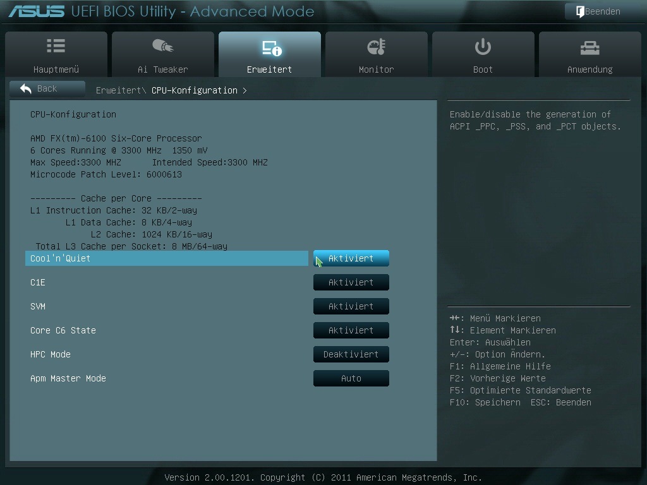Click the F1: Allgemeine Hilfe hint
Image resolution: width=647 pixels, height=485 pixels.
500,366
